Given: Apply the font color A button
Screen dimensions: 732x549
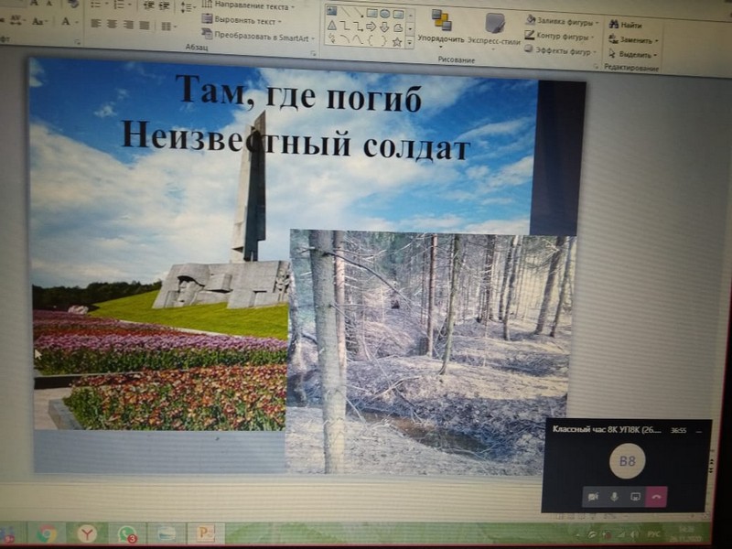Looking at the screenshot, I should (67, 21).
